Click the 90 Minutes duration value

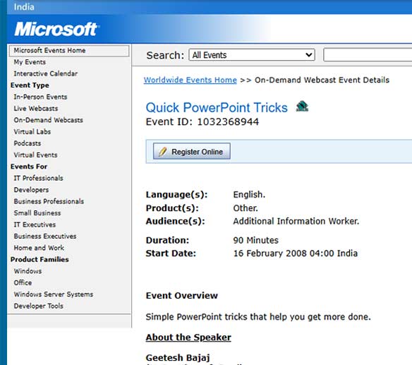[x=255, y=240]
